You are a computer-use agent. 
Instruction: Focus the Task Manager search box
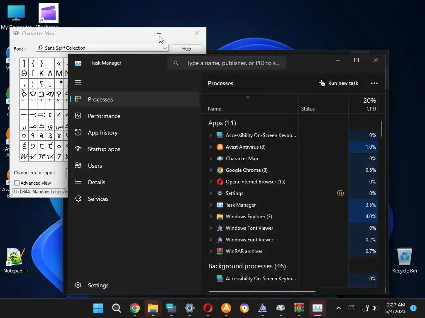(x=227, y=63)
